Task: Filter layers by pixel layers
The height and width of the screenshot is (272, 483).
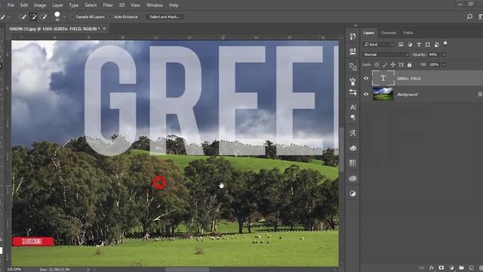Action: [401, 45]
